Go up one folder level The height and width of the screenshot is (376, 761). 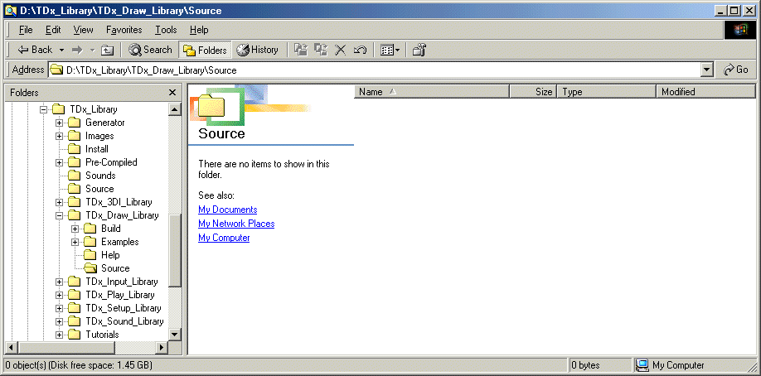(x=108, y=50)
